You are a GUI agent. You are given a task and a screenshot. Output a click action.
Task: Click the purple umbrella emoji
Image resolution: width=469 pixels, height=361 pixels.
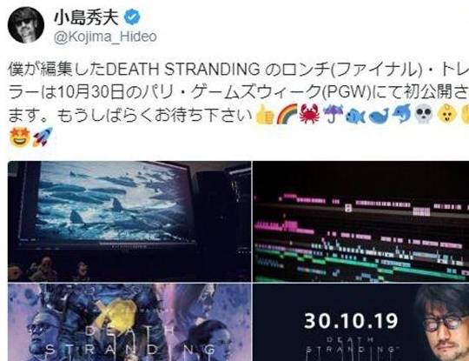pos(333,115)
